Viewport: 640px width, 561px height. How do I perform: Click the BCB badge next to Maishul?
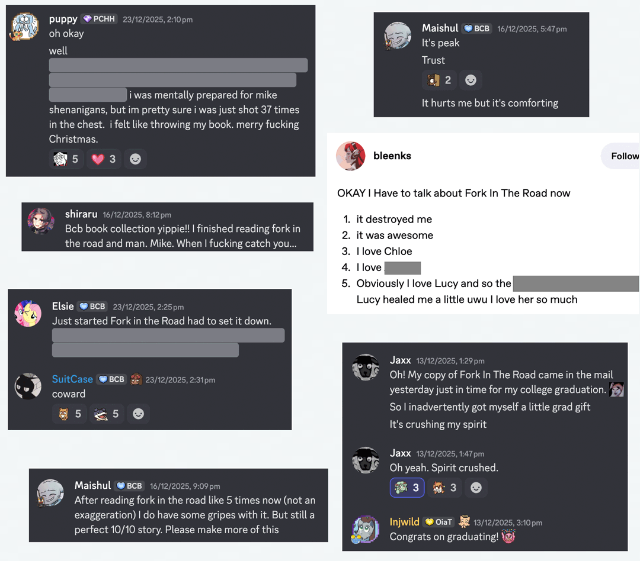click(x=476, y=28)
